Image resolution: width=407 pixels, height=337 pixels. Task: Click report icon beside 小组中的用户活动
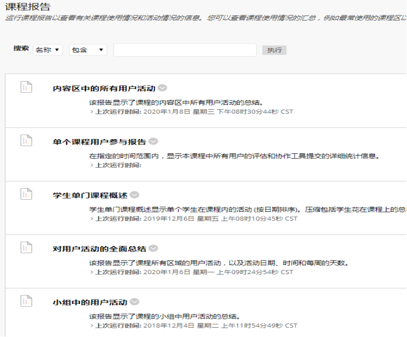[x=26, y=301]
